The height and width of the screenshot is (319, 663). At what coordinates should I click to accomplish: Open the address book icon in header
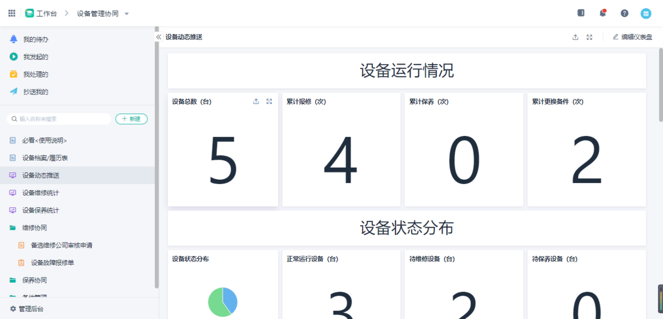tap(581, 13)
